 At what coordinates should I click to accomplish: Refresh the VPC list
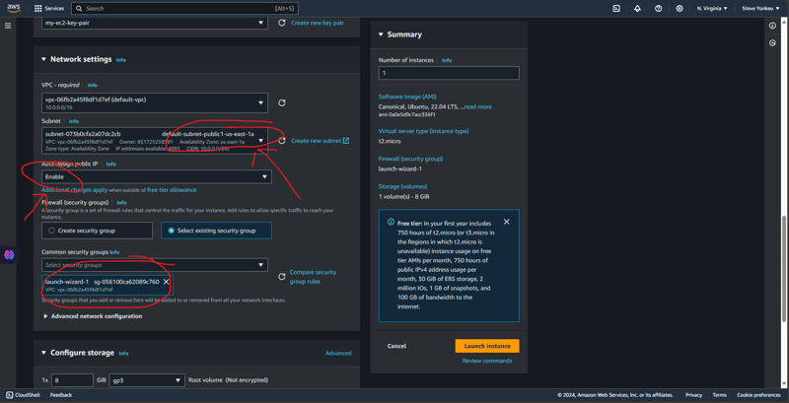click(282, 102)
